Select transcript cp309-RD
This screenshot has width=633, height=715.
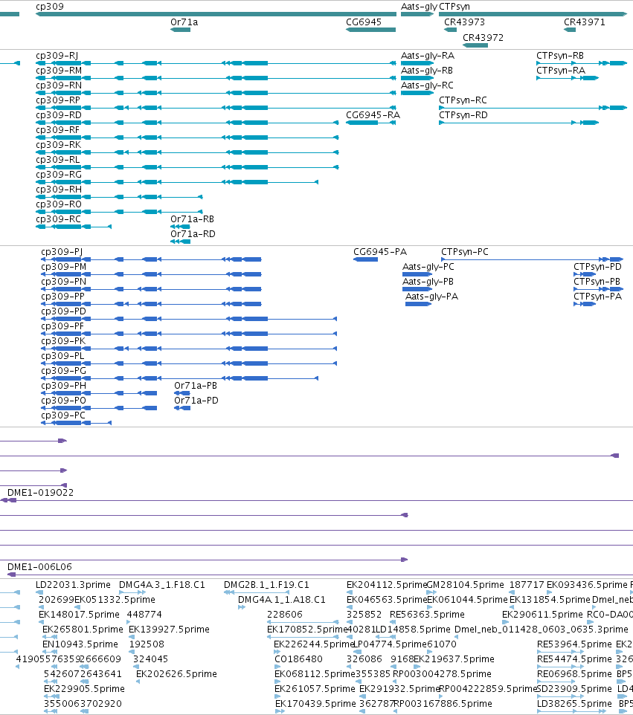(x=59, y=115)
